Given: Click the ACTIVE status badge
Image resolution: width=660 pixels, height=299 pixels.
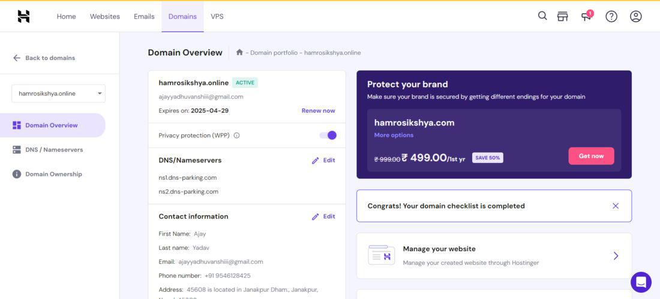Looking at the screenshot, I should (x=245, y=83).
